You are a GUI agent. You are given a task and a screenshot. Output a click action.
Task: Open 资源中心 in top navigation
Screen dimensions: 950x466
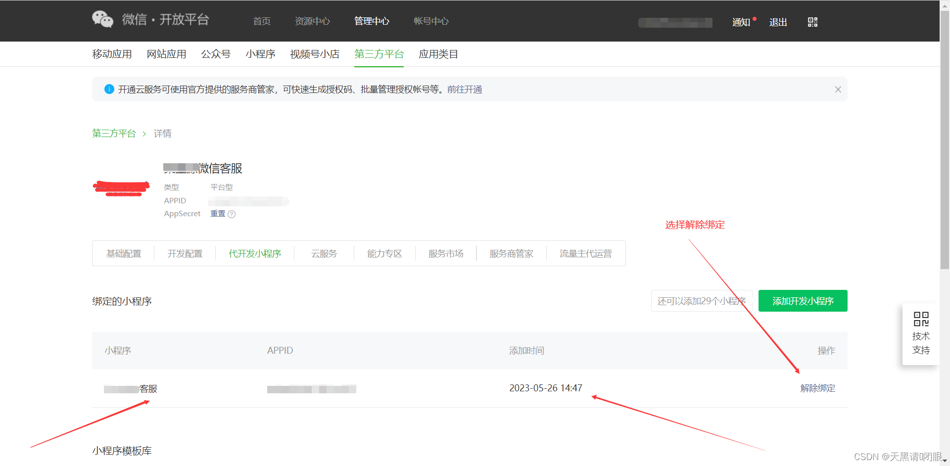312,21
